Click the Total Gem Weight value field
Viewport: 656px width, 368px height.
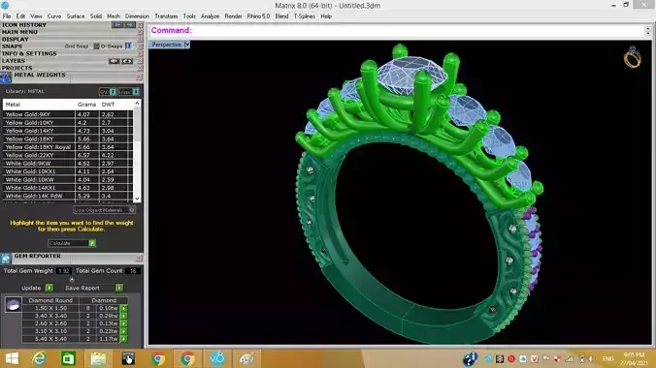(x=64, y=271)
